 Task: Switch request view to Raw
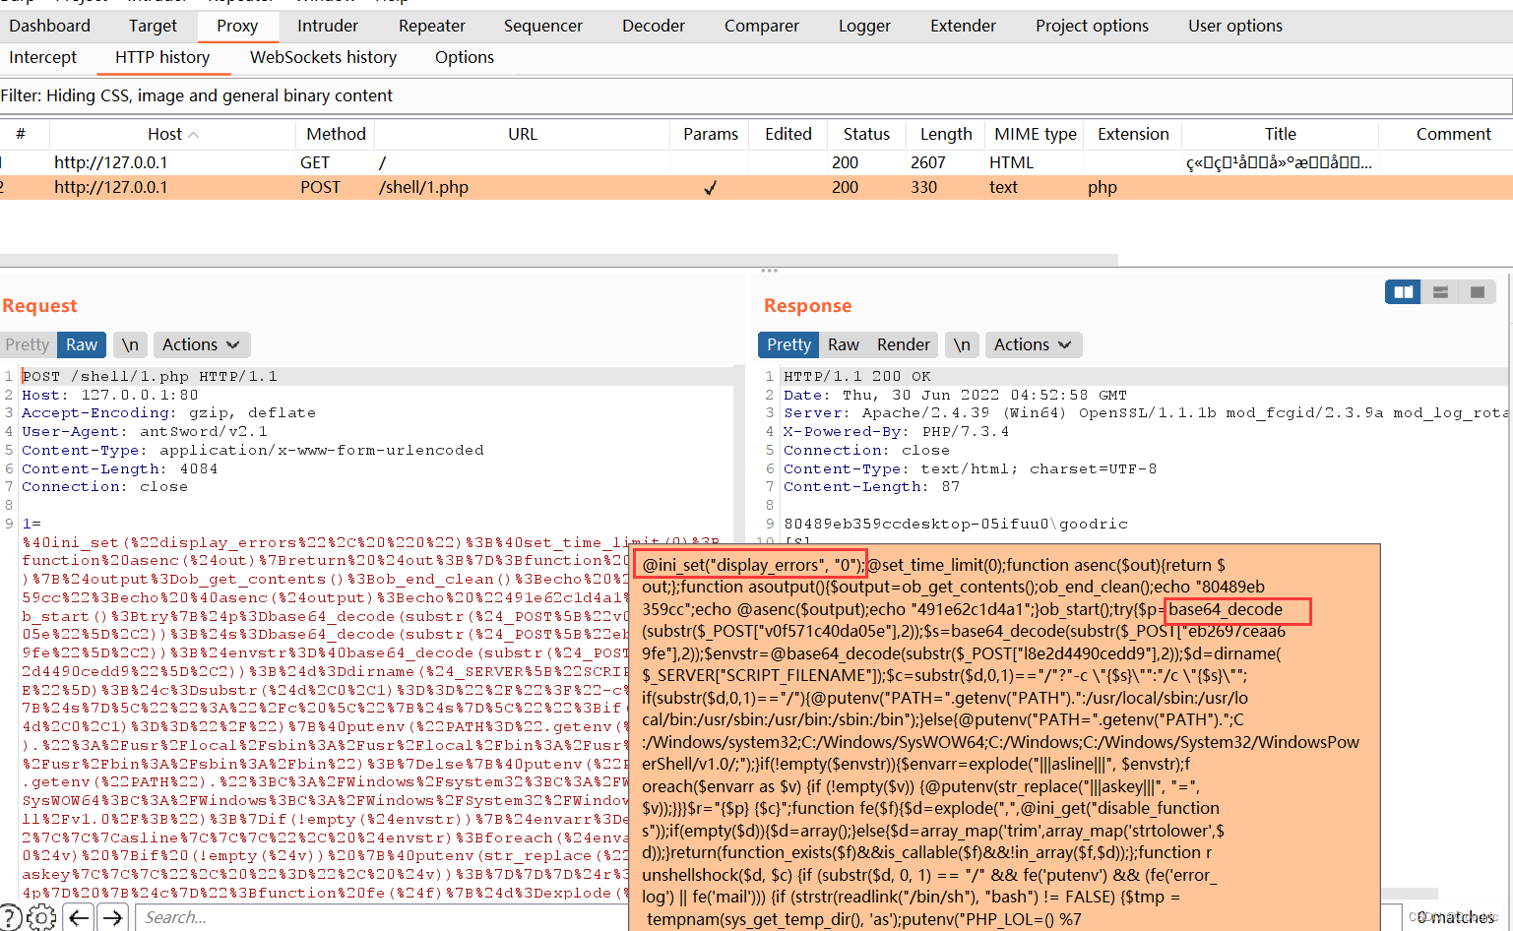tap(82, 344)
